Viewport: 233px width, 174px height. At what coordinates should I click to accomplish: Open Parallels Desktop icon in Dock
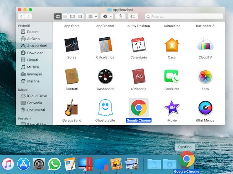click(x=85, y=164)
